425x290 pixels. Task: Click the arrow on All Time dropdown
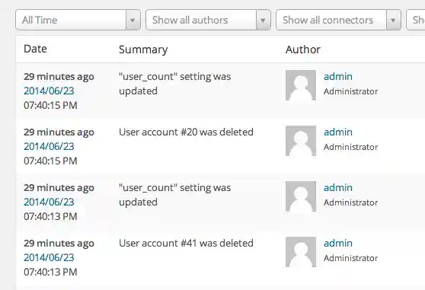[133, 20]
